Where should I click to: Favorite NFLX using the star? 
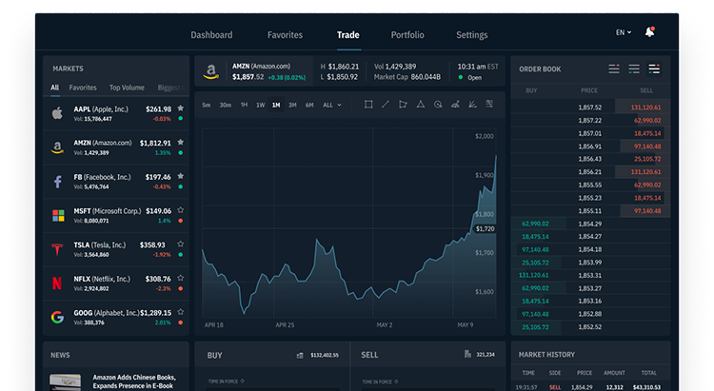[x=181, y=278]
